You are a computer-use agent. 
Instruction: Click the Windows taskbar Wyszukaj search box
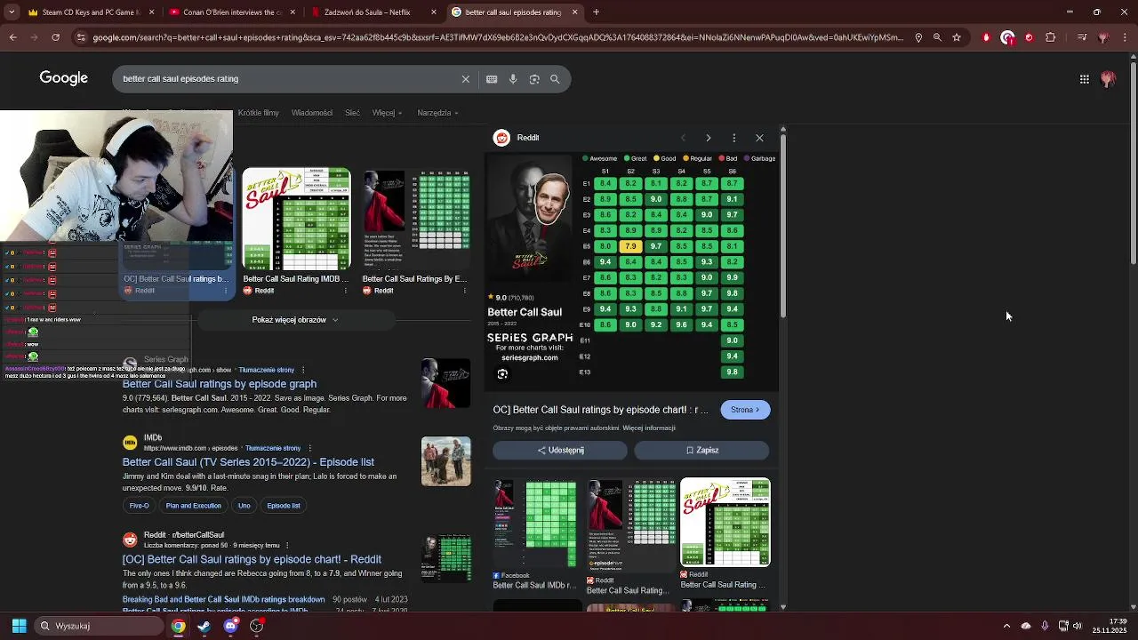[98, 626]
